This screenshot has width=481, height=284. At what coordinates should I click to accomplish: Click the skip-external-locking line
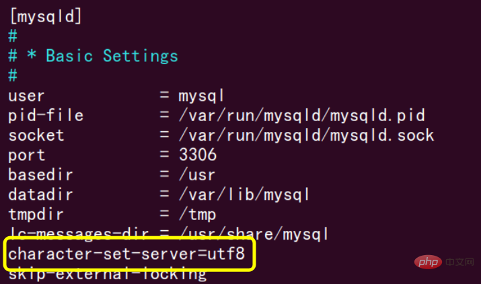pos(106,274)
